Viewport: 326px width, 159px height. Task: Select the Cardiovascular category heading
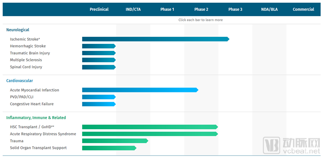tap(20, 81)
